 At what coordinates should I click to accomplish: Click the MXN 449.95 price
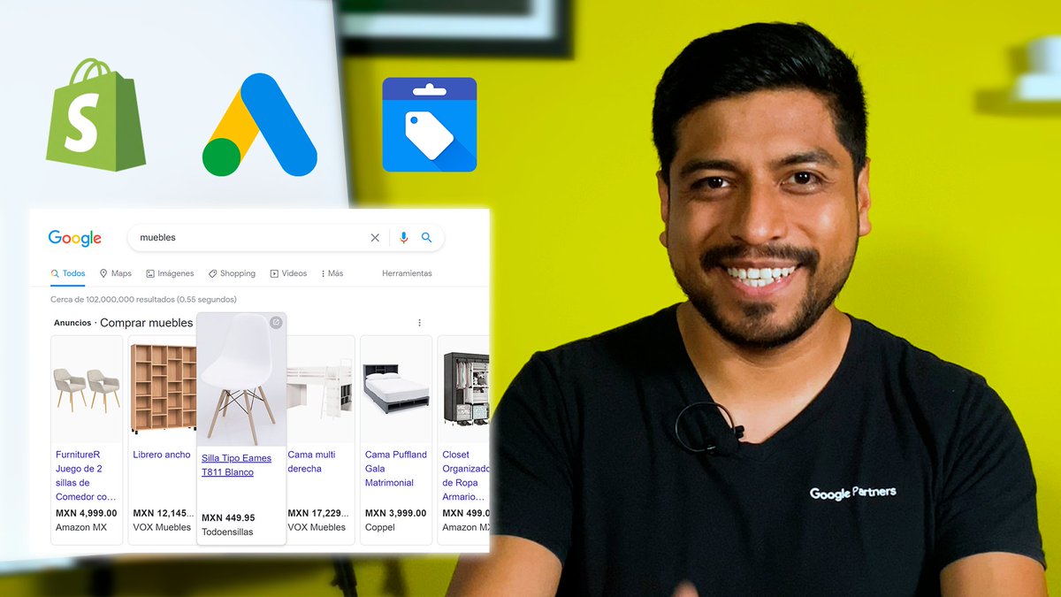[228, 518]
